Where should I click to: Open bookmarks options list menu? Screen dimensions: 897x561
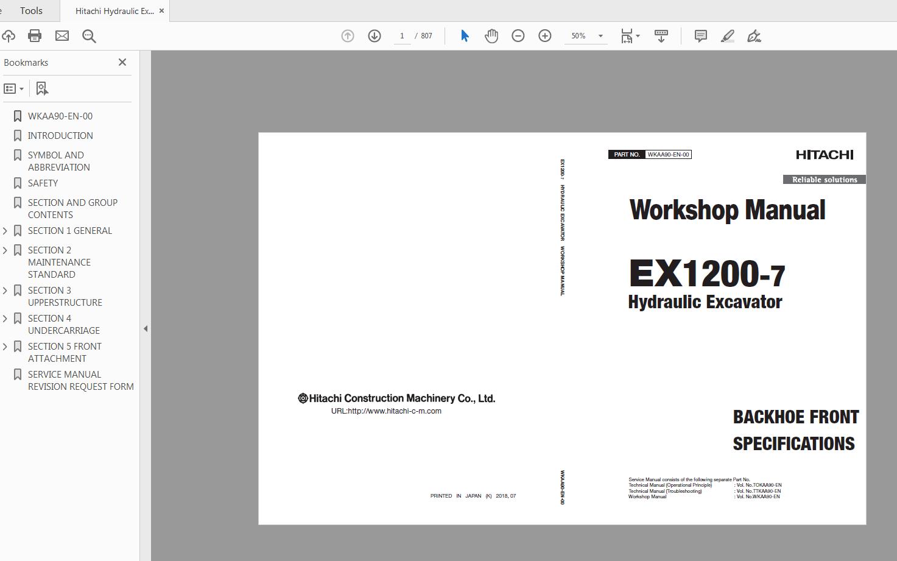coord(13,89)
